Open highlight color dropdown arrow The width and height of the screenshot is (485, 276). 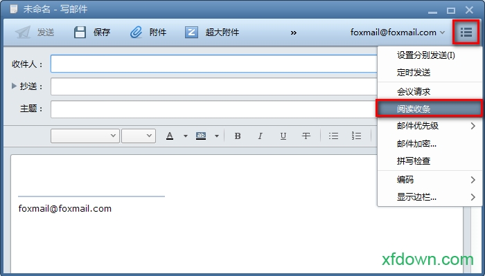point(217,136)
